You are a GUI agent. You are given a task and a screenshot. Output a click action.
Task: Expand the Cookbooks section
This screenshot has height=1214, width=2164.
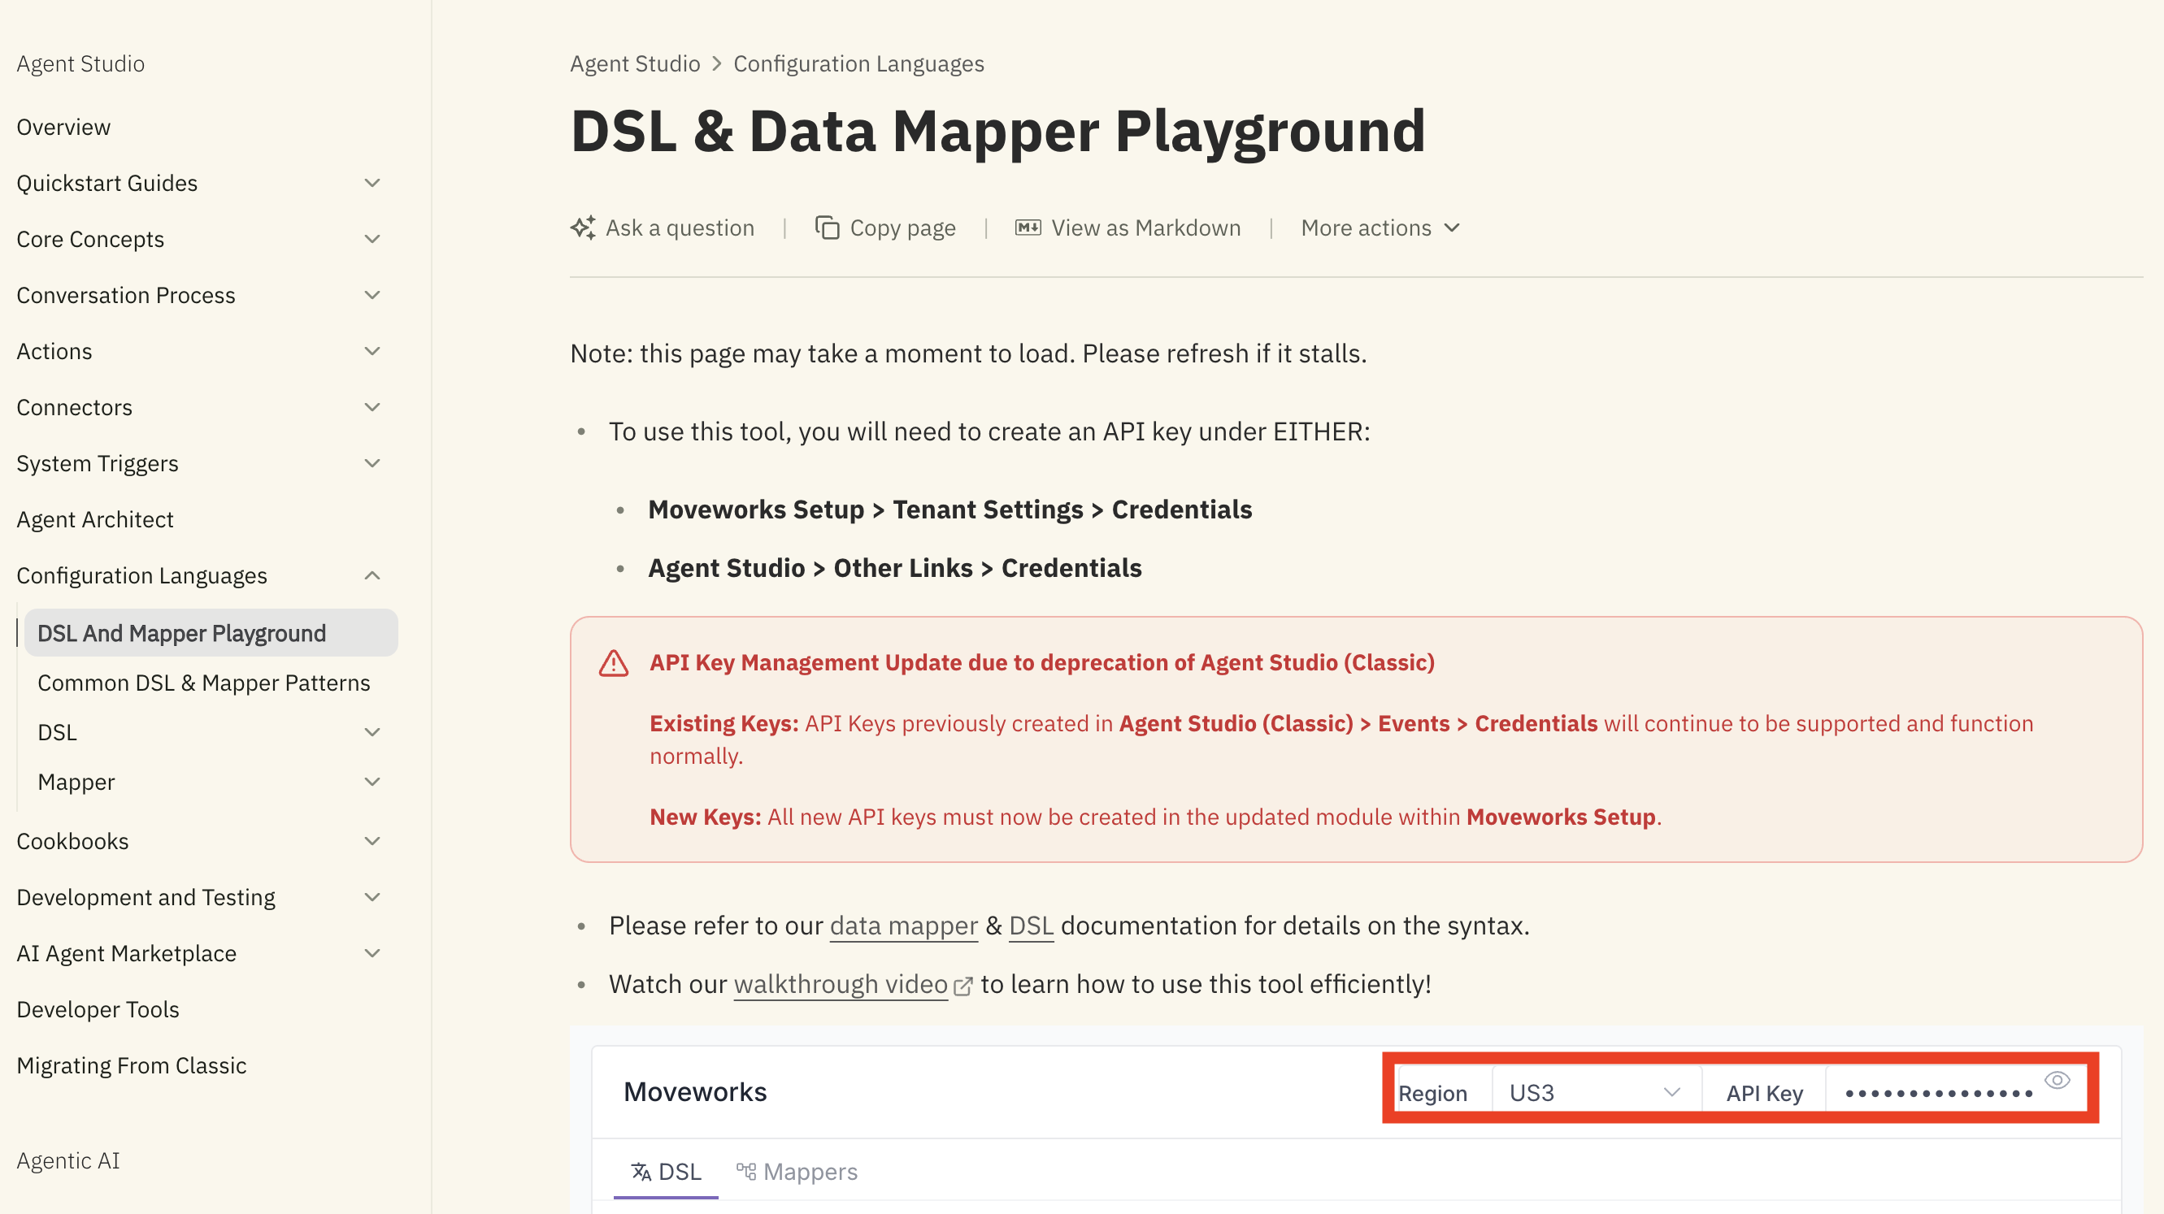click(372, 841)
